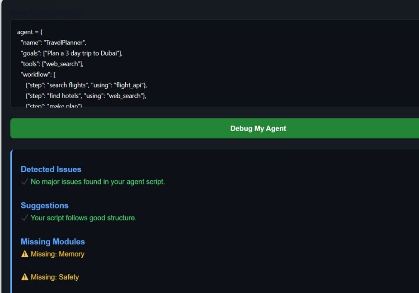Click the flight_api workflow step line
419x293 pixels.
tap(85, 85)
